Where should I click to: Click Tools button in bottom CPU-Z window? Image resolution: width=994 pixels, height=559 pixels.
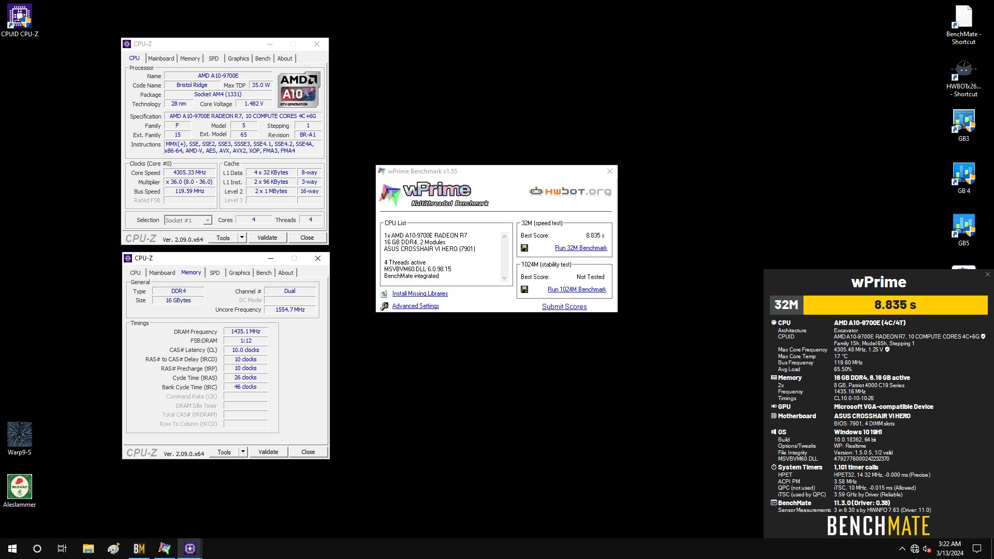[224, 452]
